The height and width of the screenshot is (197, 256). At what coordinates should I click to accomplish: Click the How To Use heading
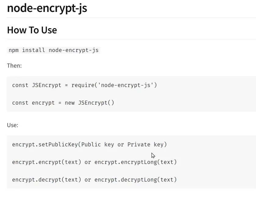tap(32, 30)
